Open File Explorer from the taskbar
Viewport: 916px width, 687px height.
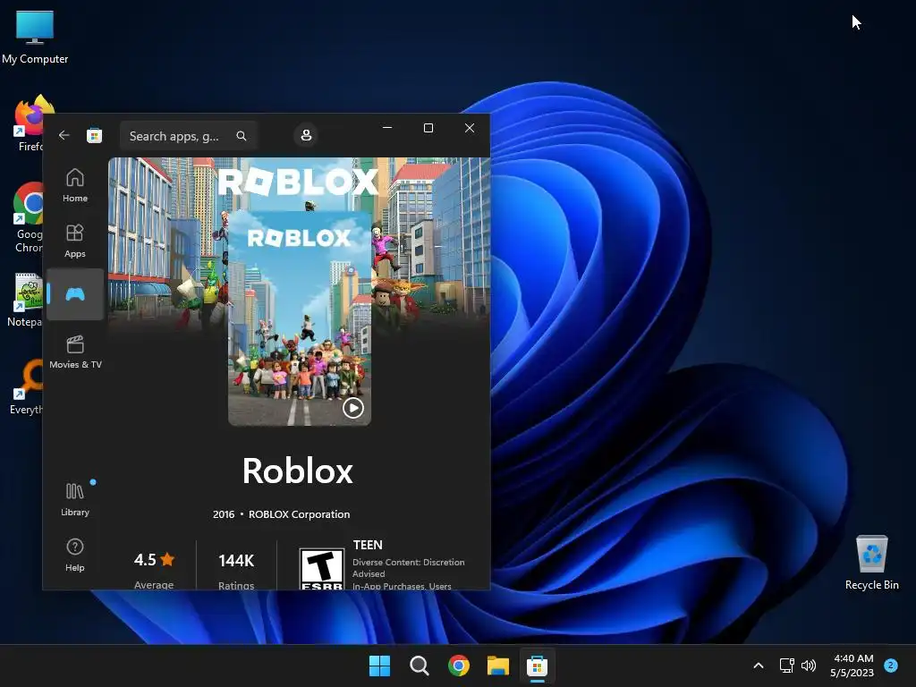(x=497, y=666)
